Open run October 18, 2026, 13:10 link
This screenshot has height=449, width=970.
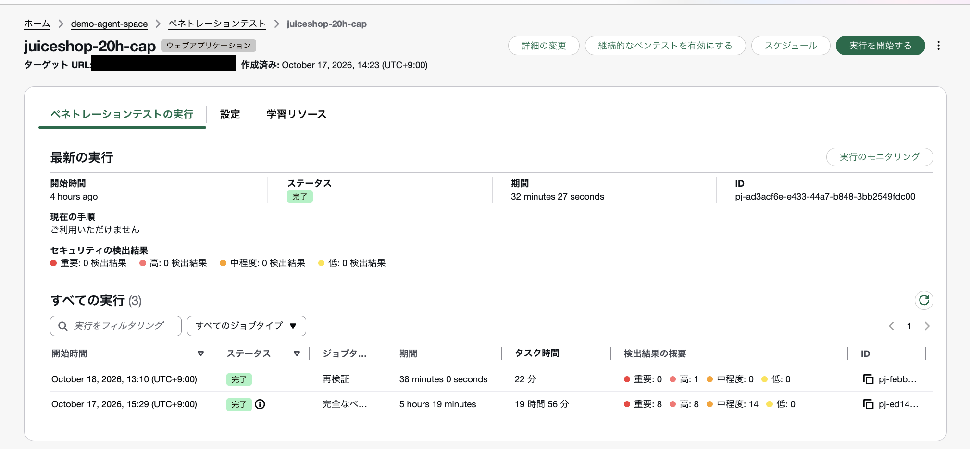[124, 379]
